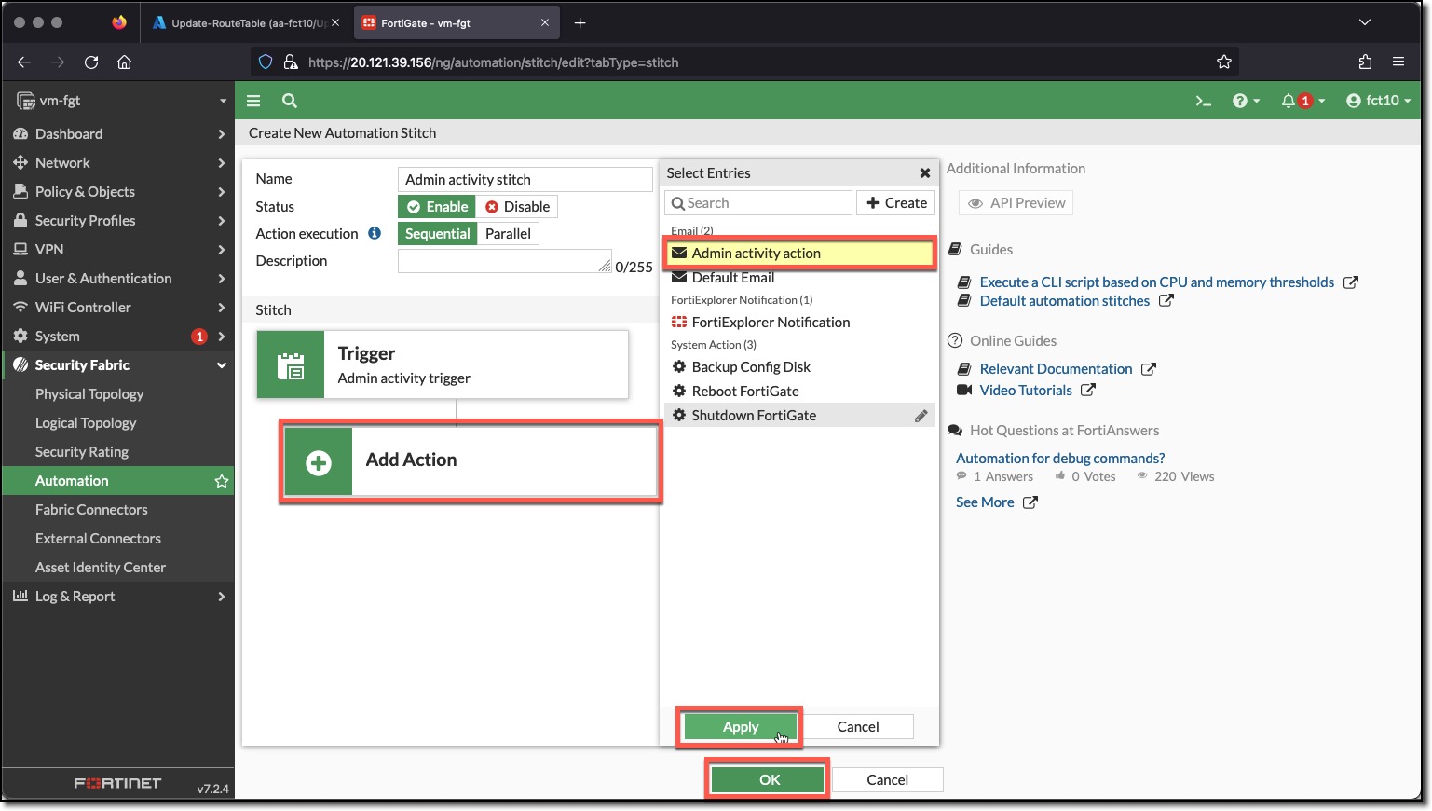The height and width of the screenshot is (811, 1432).
Task: Expand the Network menu
Action: pos(118,163)
